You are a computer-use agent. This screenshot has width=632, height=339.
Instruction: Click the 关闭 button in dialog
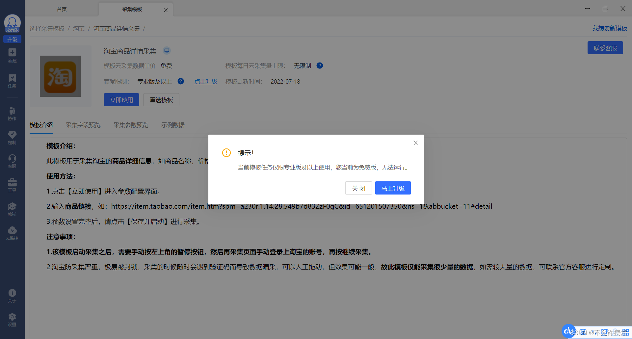pyautogui.click(x=358, y=188)
